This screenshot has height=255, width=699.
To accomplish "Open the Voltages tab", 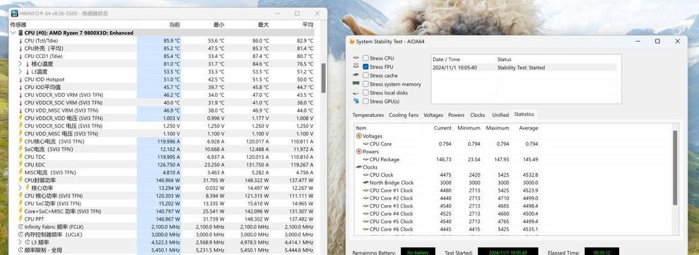I will point(433,115).
